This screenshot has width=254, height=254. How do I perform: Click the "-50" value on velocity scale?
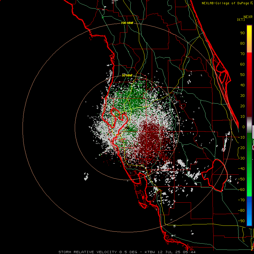(x=241, y=179)
